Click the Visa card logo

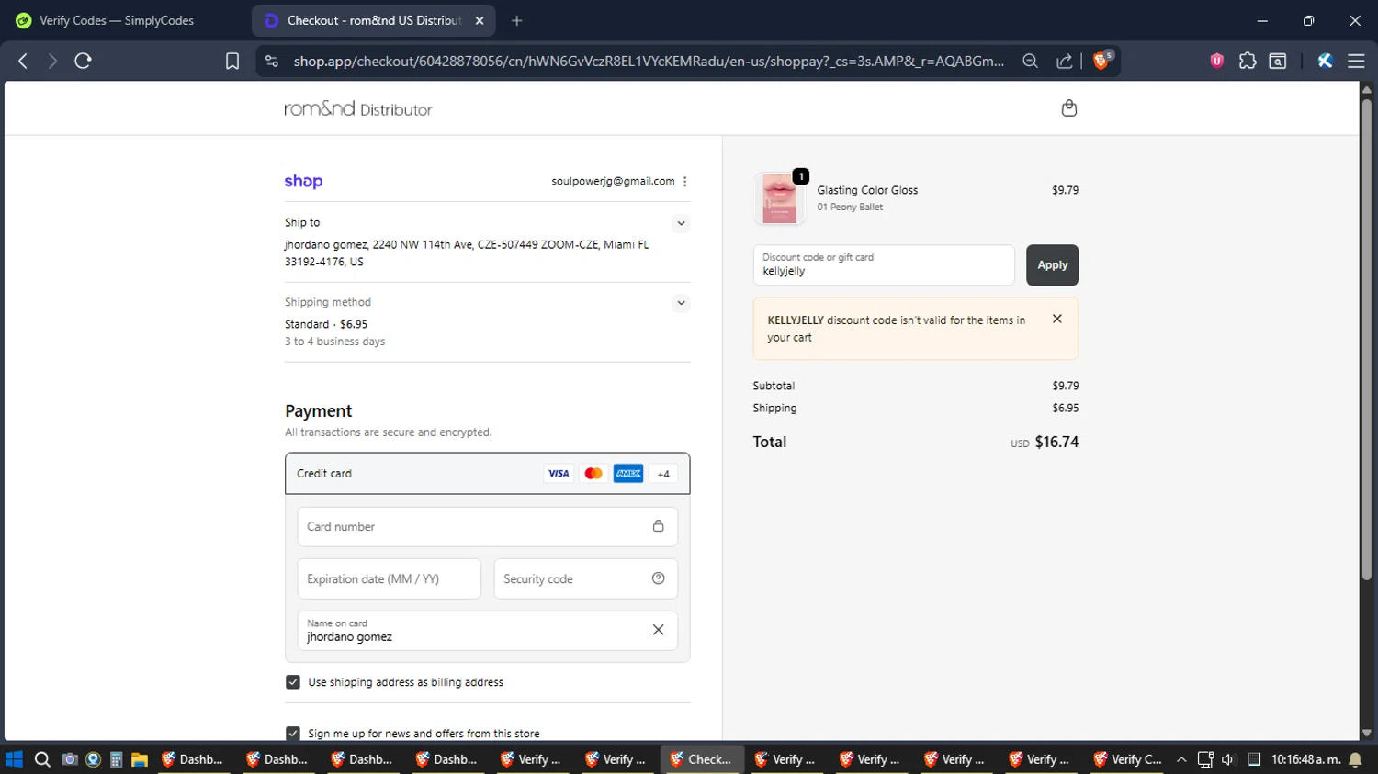pos(559,474)
